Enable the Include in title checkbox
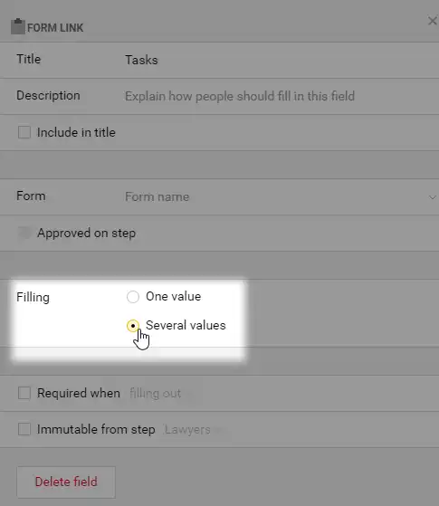The image size is (439, 506). coord(24,132)
